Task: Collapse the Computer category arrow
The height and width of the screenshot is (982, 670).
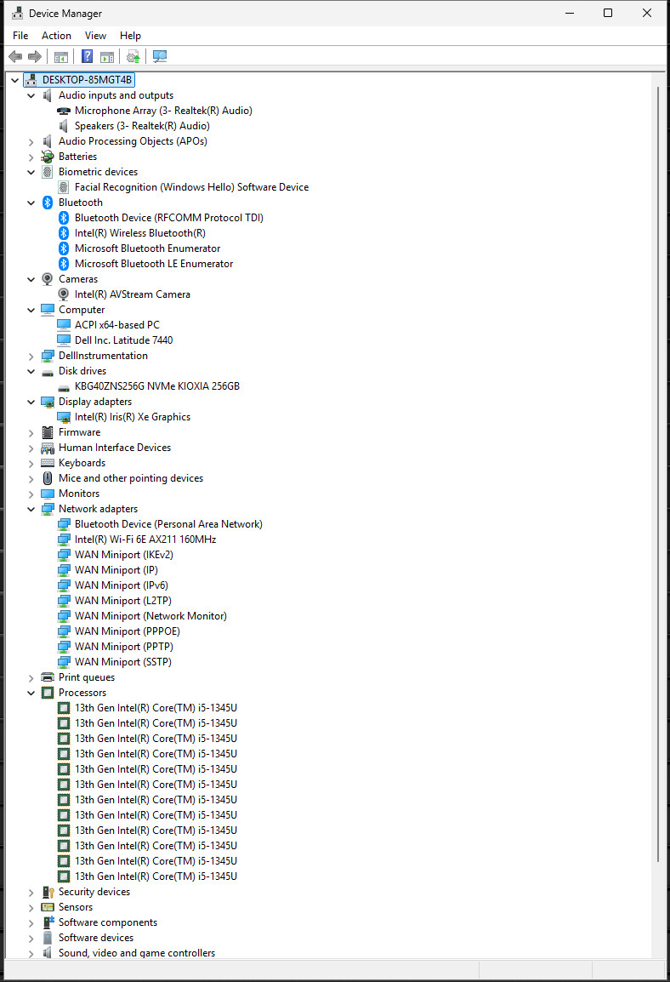Action: pyautogui.click(x=31, y=310)
